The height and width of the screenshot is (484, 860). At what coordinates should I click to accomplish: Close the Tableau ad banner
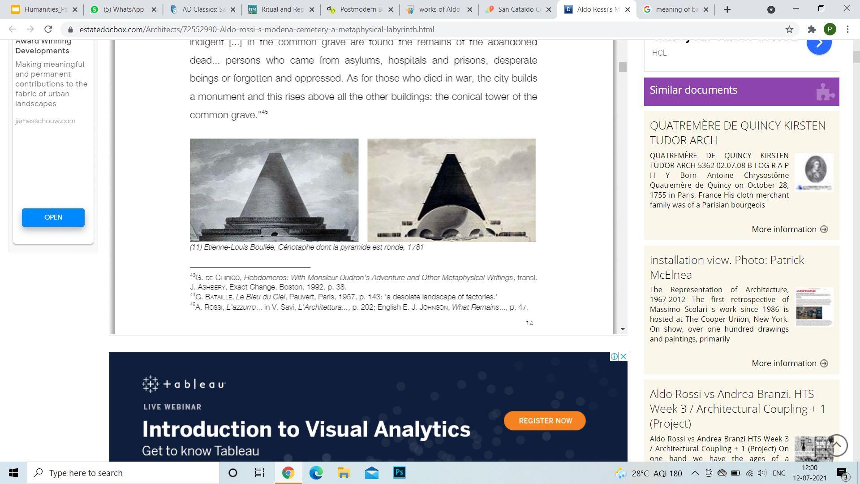pos(623,357)
